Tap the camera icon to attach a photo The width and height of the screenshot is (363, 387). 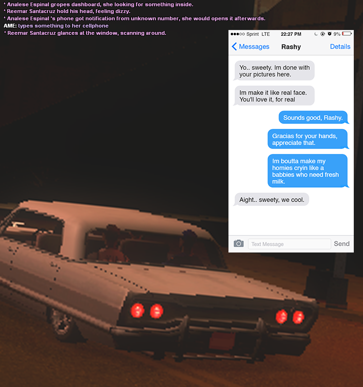coord(239,244)
